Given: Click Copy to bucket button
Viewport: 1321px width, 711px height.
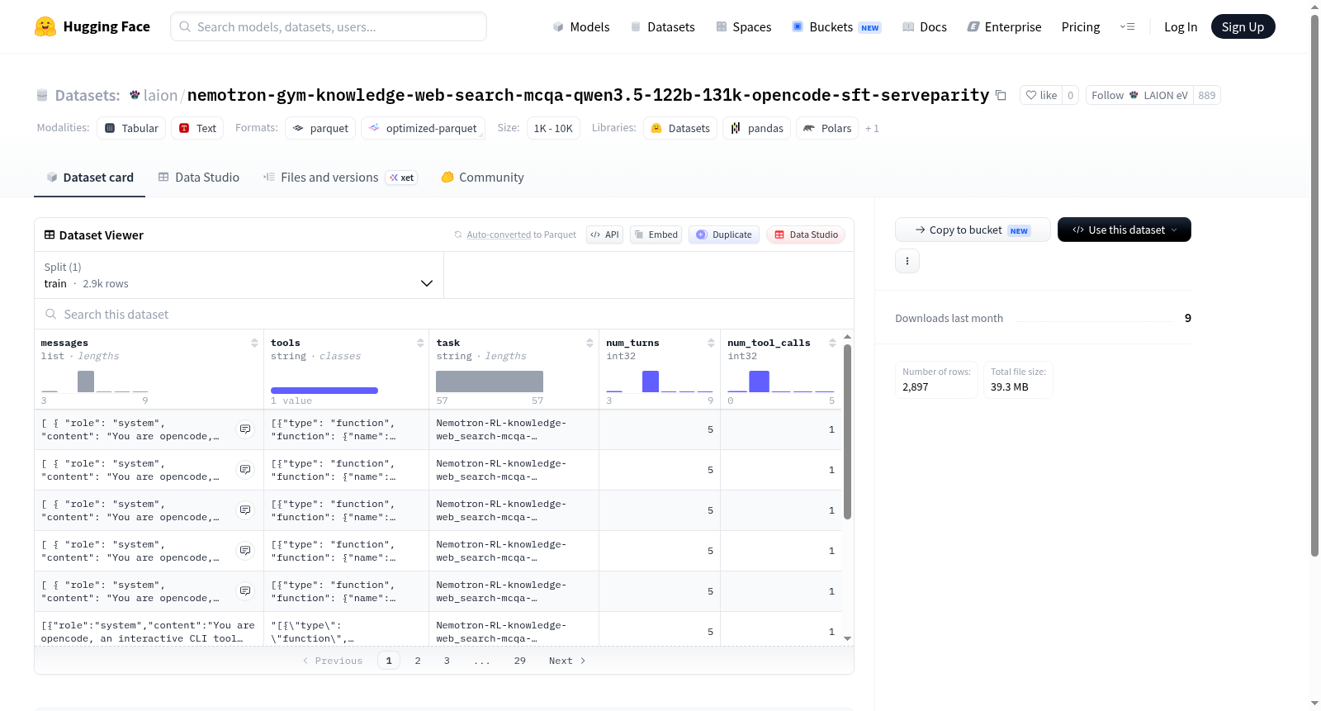Looking at the screenshot, I should (x=973, y=230).
